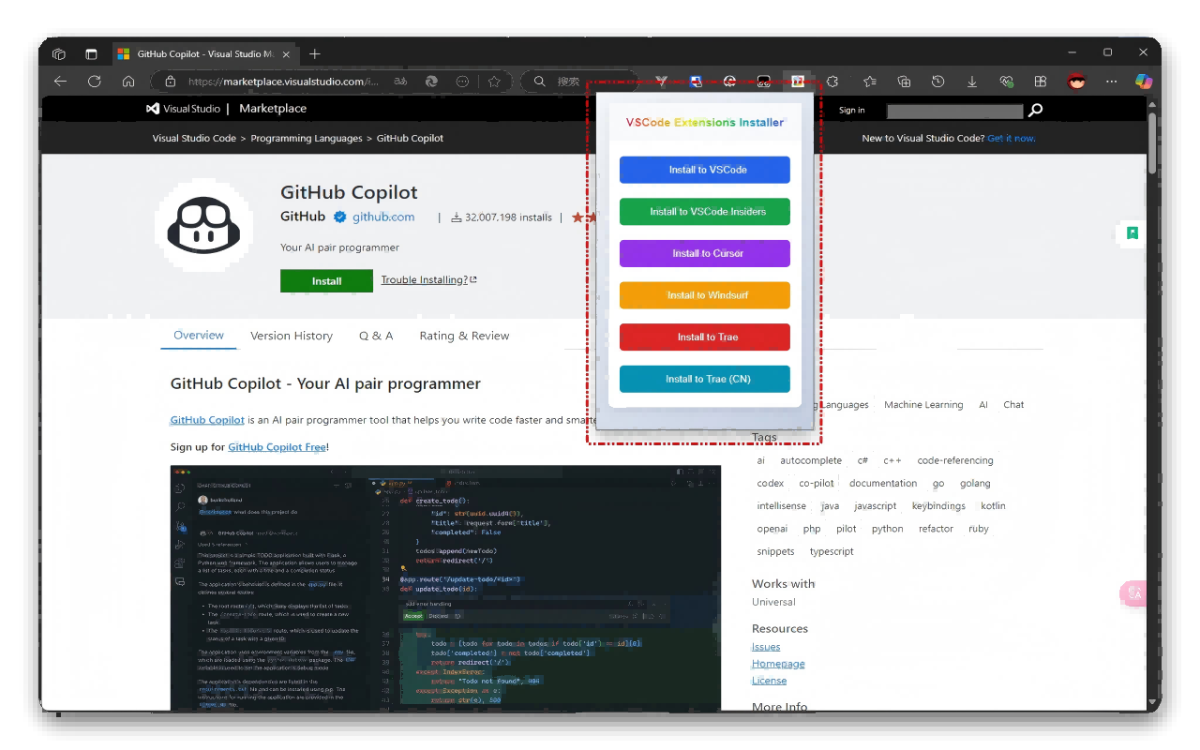Viewport: 1200px width, 750px height.
Task: Open the Issues resource link
Action: pos(766,647)
